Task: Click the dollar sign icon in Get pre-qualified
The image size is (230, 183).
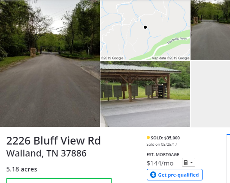Action: [153, 175]
